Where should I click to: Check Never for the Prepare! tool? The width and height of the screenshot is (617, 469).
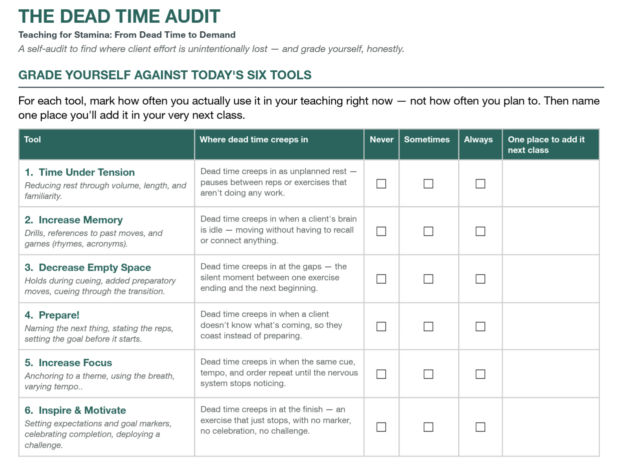381,327
